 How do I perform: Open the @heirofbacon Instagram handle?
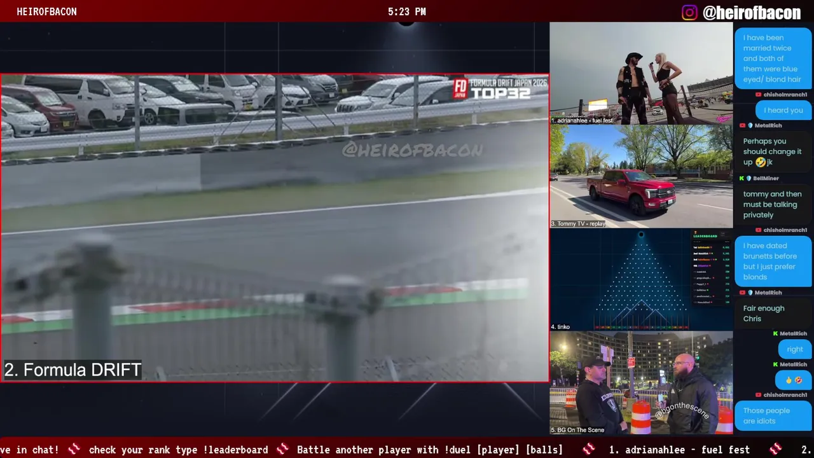pyautogui.click(x=752, y=13)
